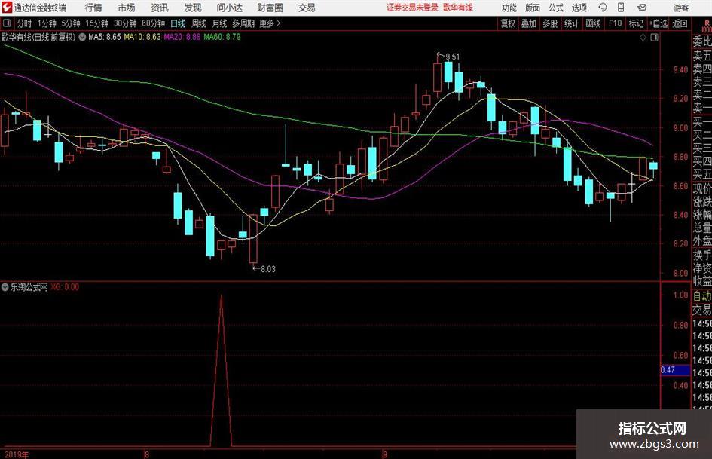Screen dimensions: 712x459
Task: Switch to 5分钟 period tab
Action: (70, 23)
